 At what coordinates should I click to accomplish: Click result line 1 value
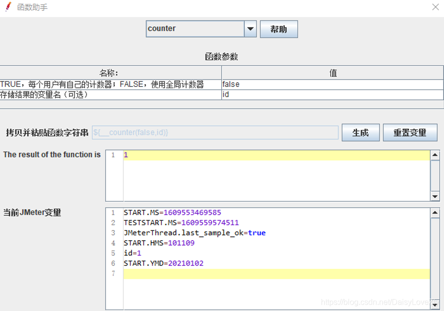[126, 155]
